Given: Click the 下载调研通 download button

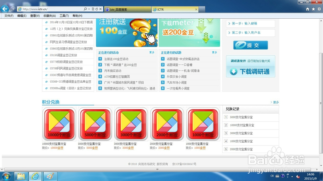Looking at the screenshot, I should (251, 71).
